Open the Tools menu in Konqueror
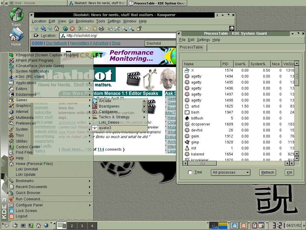The image size is (306, 230). (x=100, y=21)
